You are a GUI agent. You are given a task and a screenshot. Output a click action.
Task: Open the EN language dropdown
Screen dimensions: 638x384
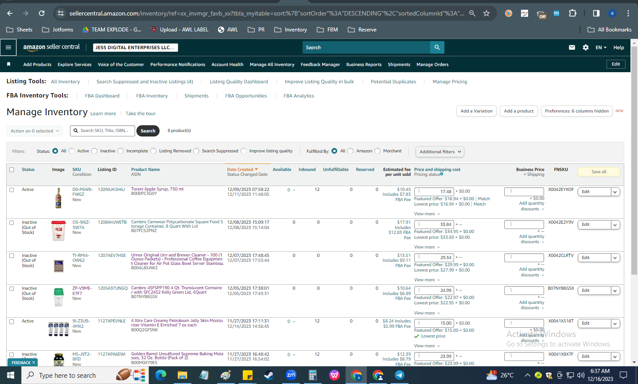tap(601, 47)
